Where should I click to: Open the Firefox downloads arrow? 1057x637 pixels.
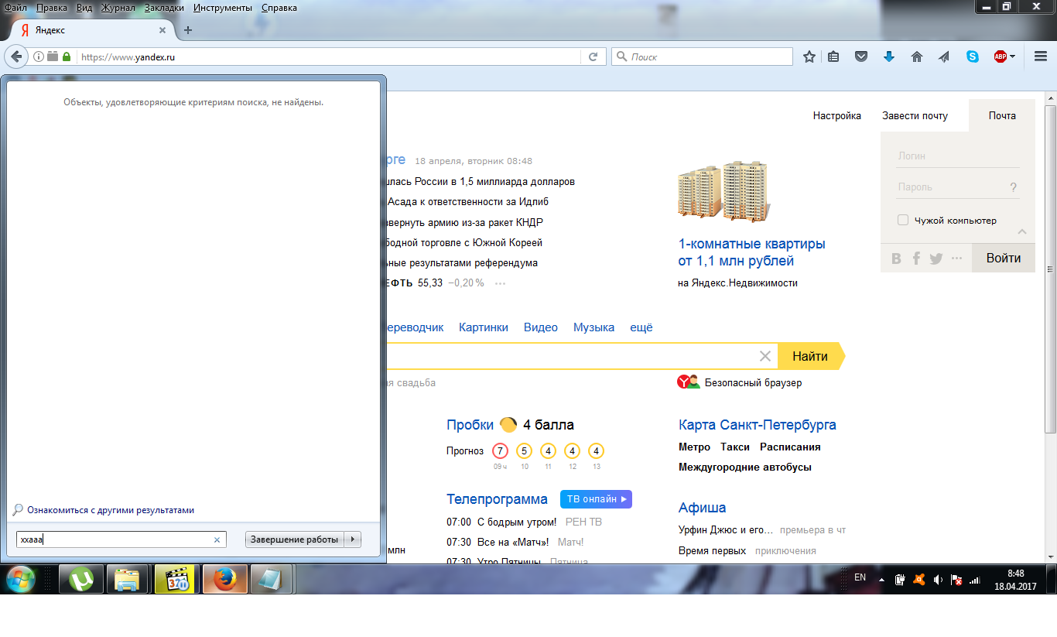889,57
